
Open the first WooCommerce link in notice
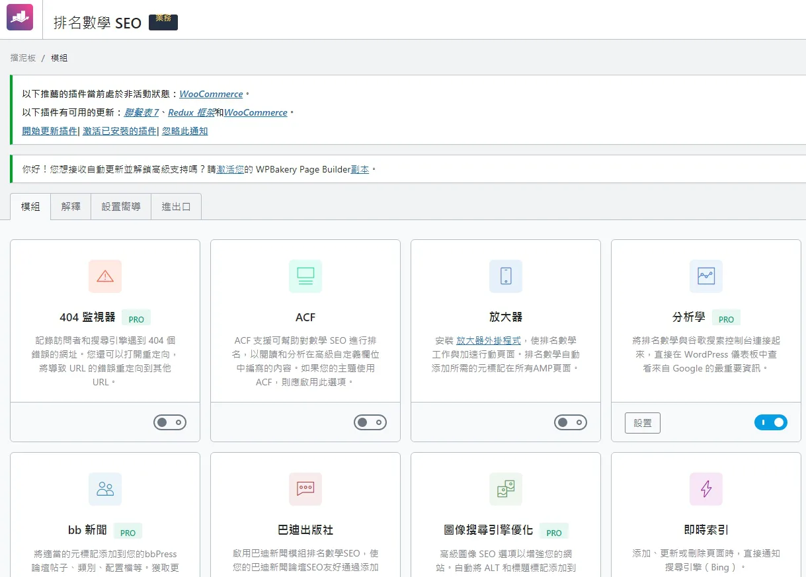click(x=211, y=94)
